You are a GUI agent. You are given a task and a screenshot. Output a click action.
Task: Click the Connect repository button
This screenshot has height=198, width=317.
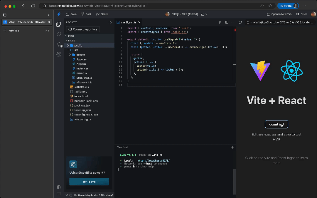83,29
